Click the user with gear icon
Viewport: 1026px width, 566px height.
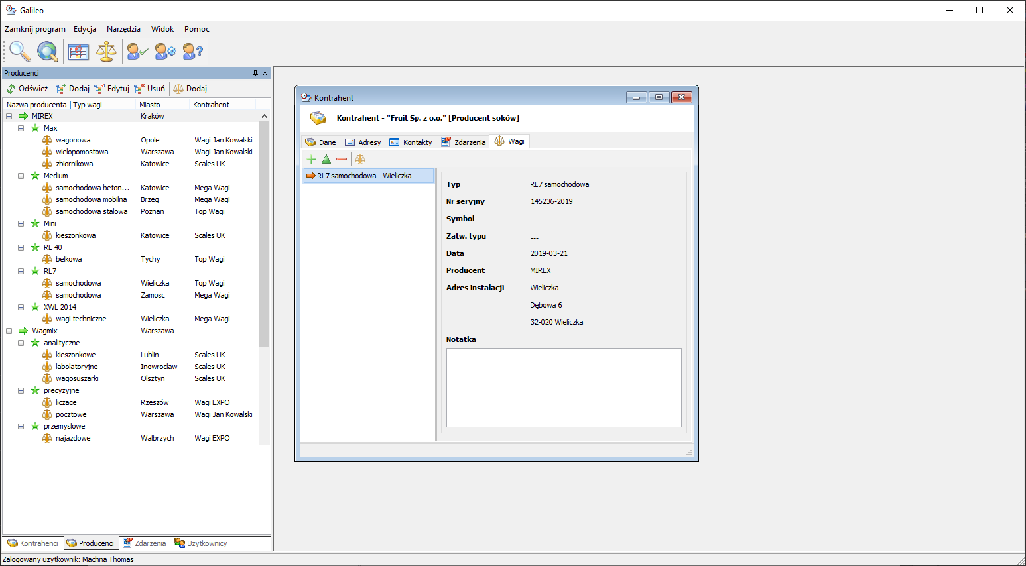click(165, 51)
